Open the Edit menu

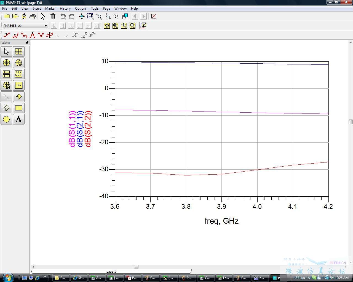coord(14,9)
